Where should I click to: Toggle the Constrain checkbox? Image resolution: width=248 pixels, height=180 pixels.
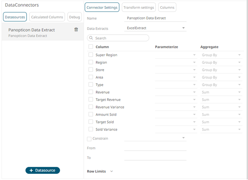point(89,139)
